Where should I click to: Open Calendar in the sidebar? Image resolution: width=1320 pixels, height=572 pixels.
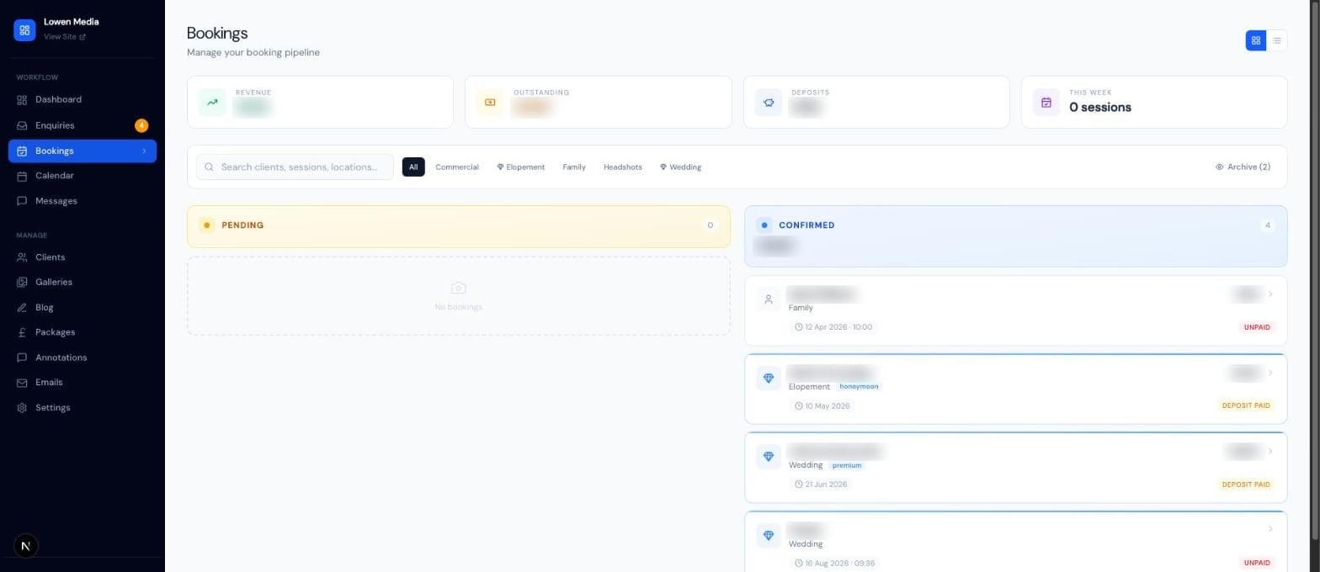click(x=82, y=176)
